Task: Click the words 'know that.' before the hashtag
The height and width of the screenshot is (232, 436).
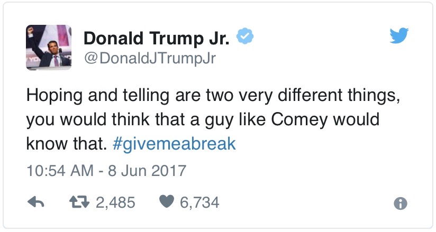Action: click(x=67, y=144)
